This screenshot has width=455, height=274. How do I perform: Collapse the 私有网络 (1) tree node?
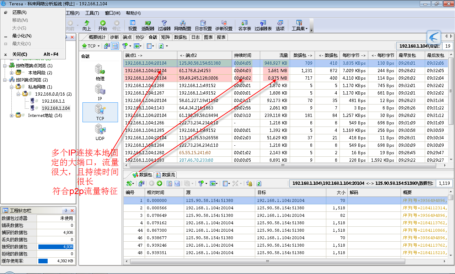coord(12,87)
